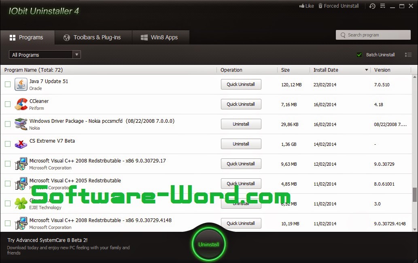The width and height of the screenshot is (418, 263).
Task: Select the Java 7 Update 51 name
Action: pos(49,81)
